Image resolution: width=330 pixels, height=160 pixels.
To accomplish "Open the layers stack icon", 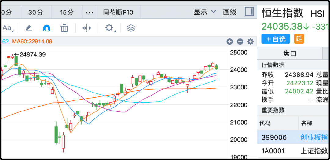I will pyautogui.click(x=131, y=28).
